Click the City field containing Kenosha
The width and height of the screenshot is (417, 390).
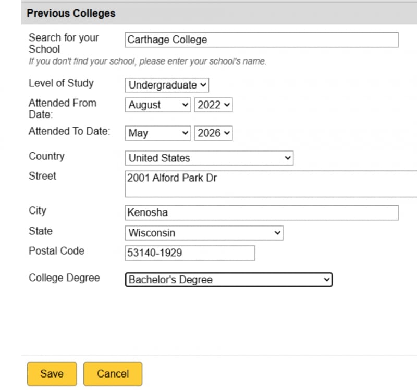click(261, 212)
